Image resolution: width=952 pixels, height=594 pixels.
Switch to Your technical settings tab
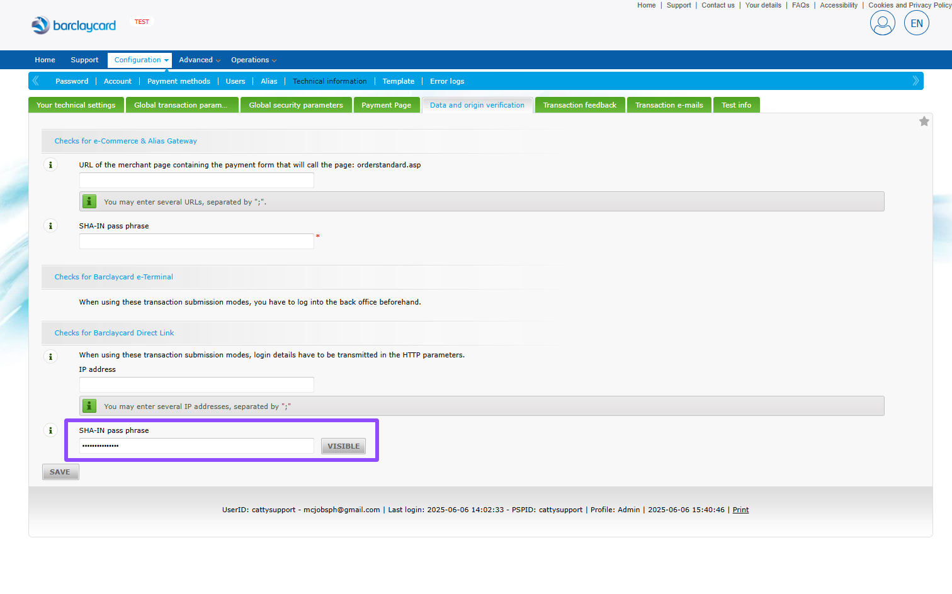click(76, 105)
